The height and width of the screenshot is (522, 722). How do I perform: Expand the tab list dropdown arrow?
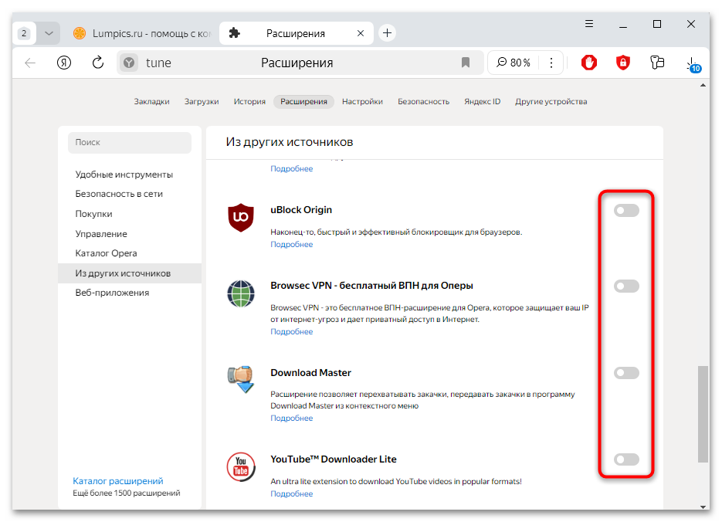[49, 33]
